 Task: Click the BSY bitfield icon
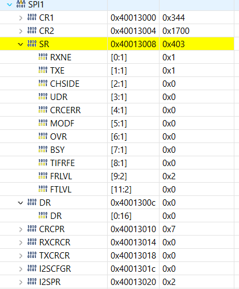click(43, 149)
